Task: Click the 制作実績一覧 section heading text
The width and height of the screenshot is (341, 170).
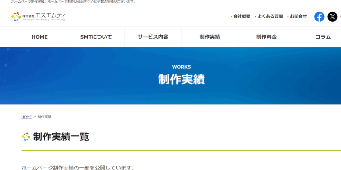Action: [61, 137]
